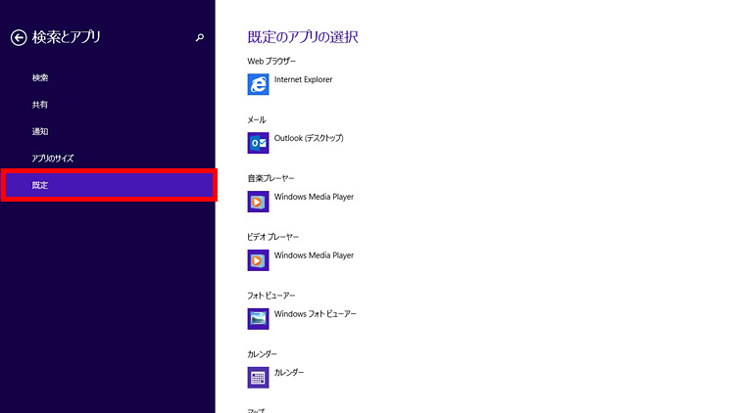
Task: Pick photo viewer via Windows フォト ビューアー label
Action: coord(316,314)
